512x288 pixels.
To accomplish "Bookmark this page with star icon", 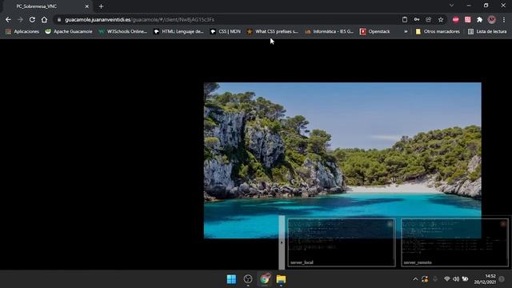I will tap(441, 19).
